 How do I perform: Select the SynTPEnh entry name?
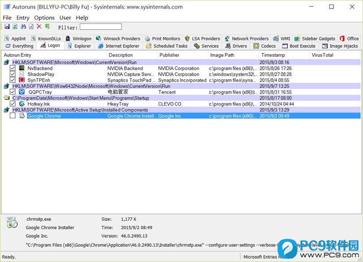[x=39, y=80]
